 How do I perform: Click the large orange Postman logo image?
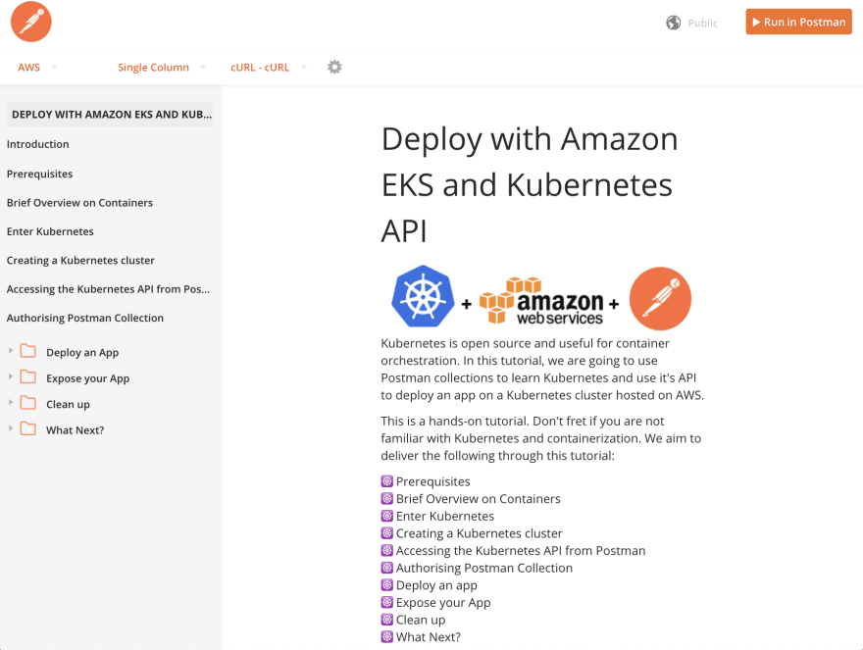(x=660, y=298)
